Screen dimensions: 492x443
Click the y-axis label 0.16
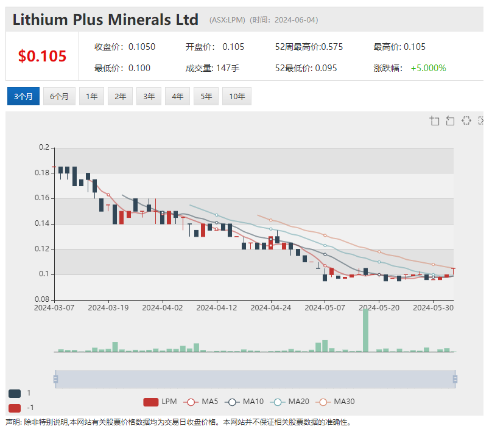coord(42,198)
